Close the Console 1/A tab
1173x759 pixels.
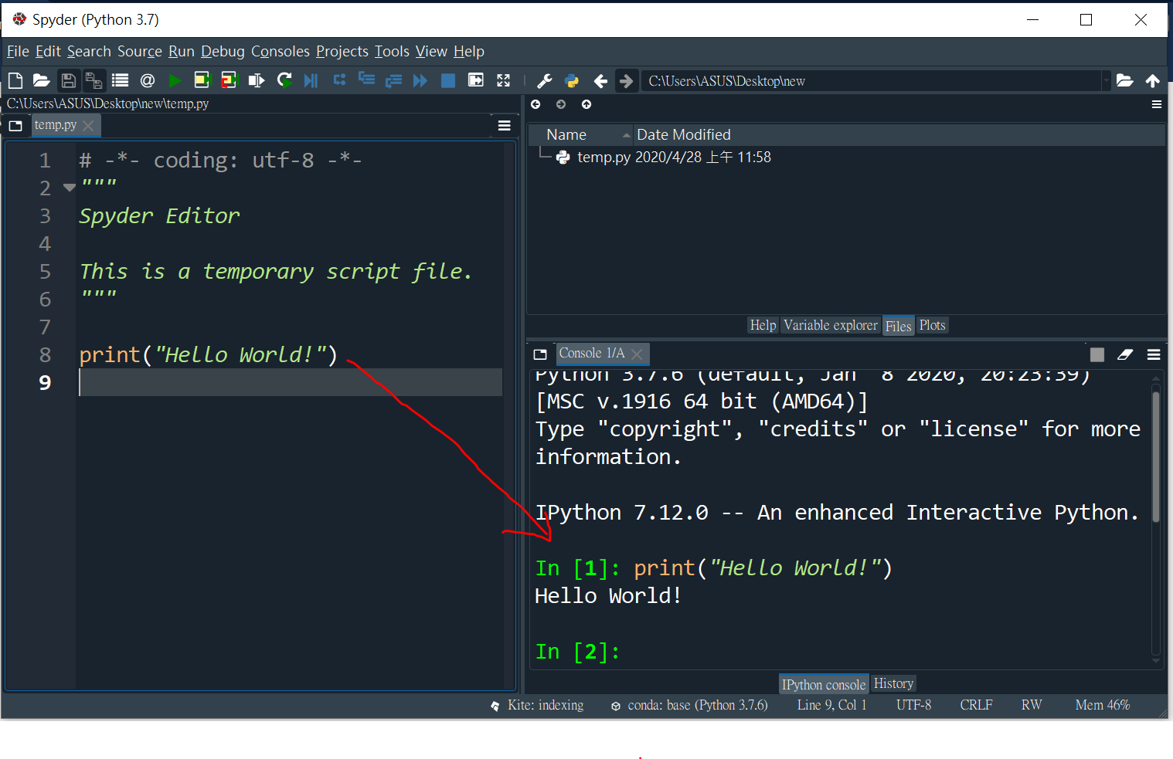point(637,354)
